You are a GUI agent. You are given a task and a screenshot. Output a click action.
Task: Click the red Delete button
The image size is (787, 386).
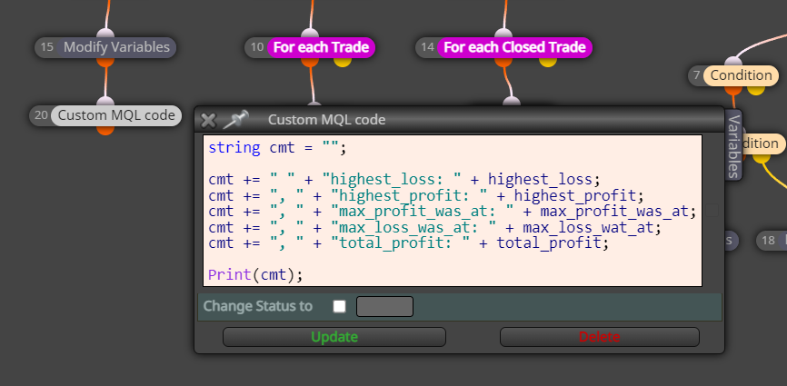tap(599, 337)
